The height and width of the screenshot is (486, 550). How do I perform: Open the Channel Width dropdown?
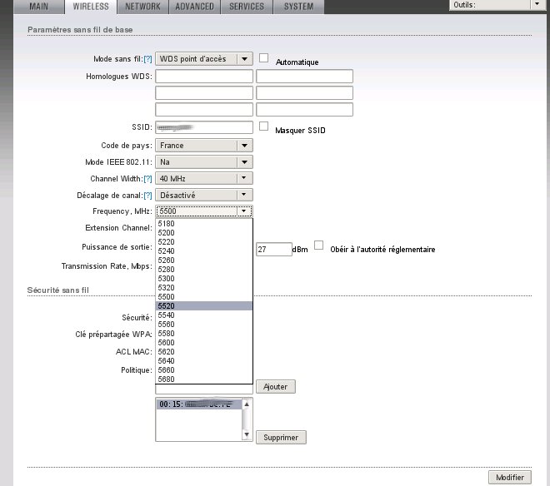[x=204, y=178]
